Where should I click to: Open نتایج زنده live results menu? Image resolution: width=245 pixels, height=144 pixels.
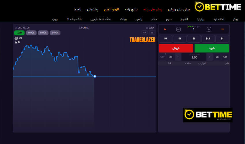(x=131, y=10)
